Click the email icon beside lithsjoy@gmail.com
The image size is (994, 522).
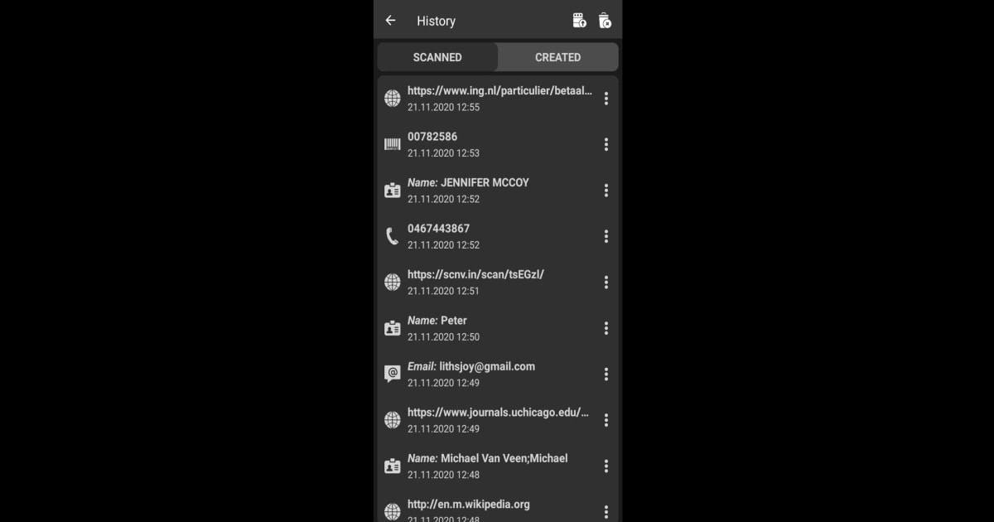point(393,374)
